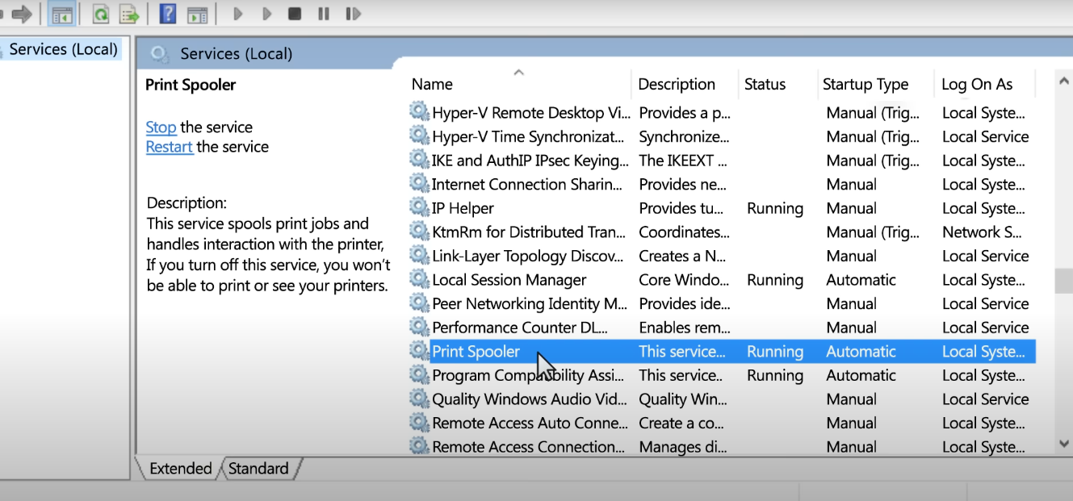Click the Pause Service toolbar icon
This screenshot has width=1073, height=501.
(324, 14)
